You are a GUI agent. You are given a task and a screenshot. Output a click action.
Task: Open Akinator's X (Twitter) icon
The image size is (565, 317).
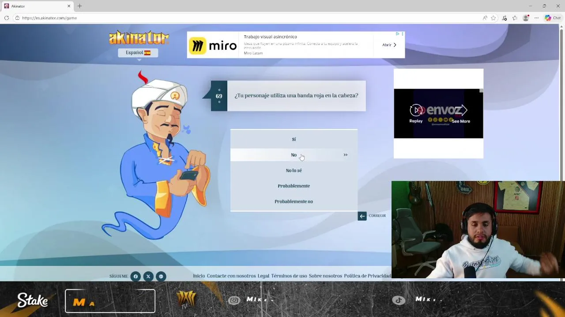[x=148, y=276]
